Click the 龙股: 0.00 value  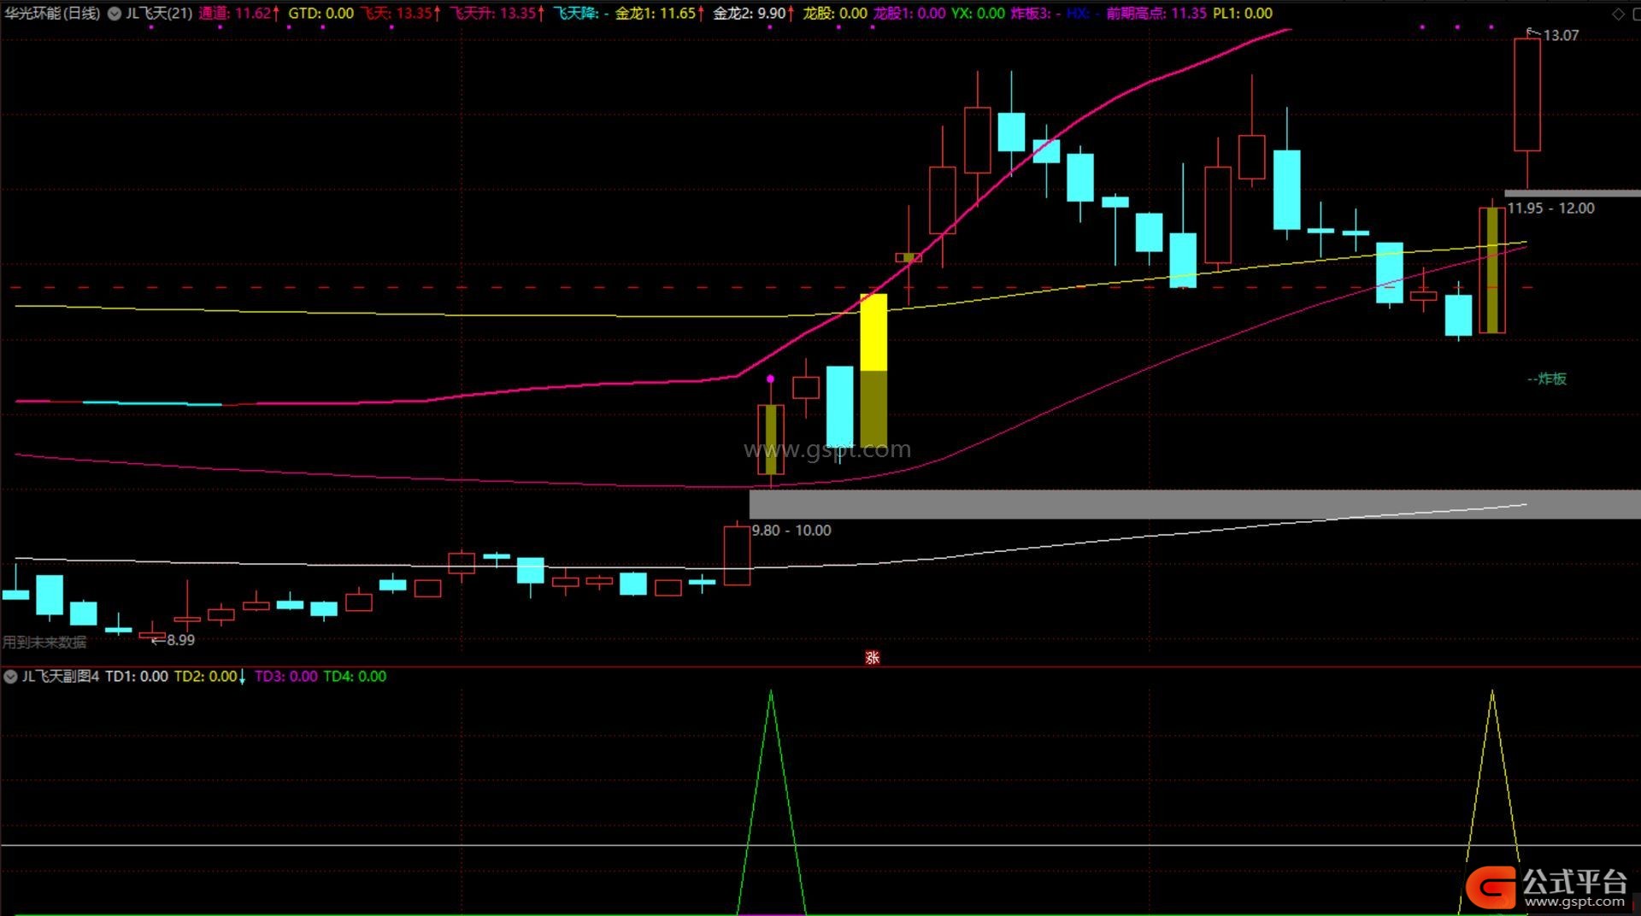834,14
